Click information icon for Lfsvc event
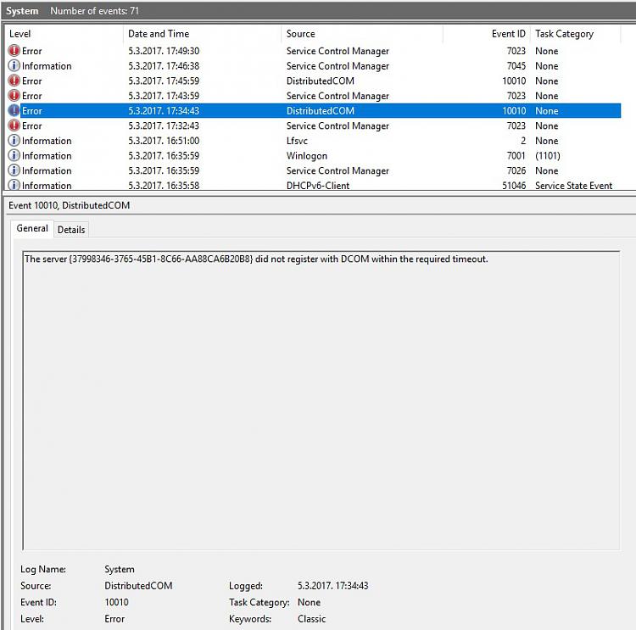This screenshot has height=630, width=636. tap(14, 141)
